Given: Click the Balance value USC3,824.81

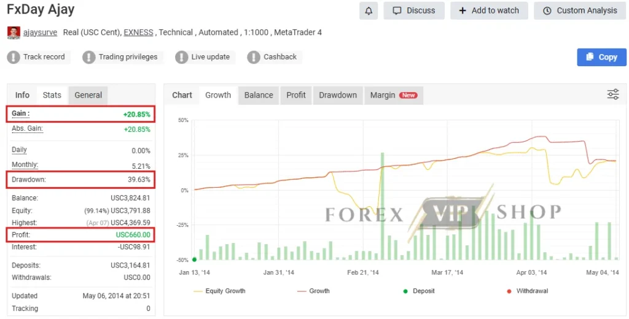Looking at the screenshot, I should coord(130,198).
